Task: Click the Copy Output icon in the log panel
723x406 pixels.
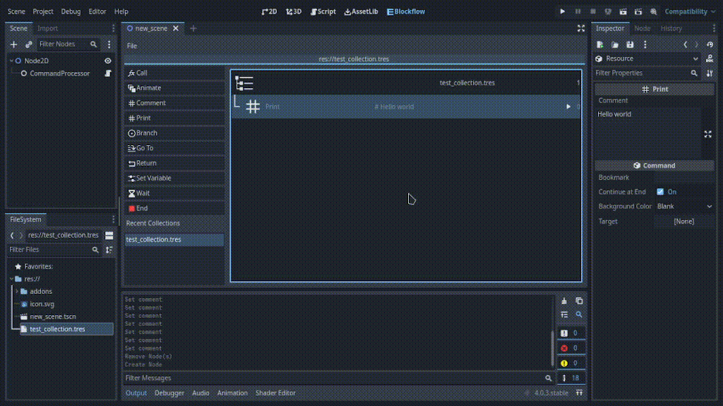Action: pyautogui.click(x=579, y=301)
